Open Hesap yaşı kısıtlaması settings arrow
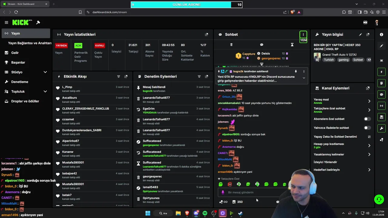The image size is (388, 218). [x=369, y=146]
